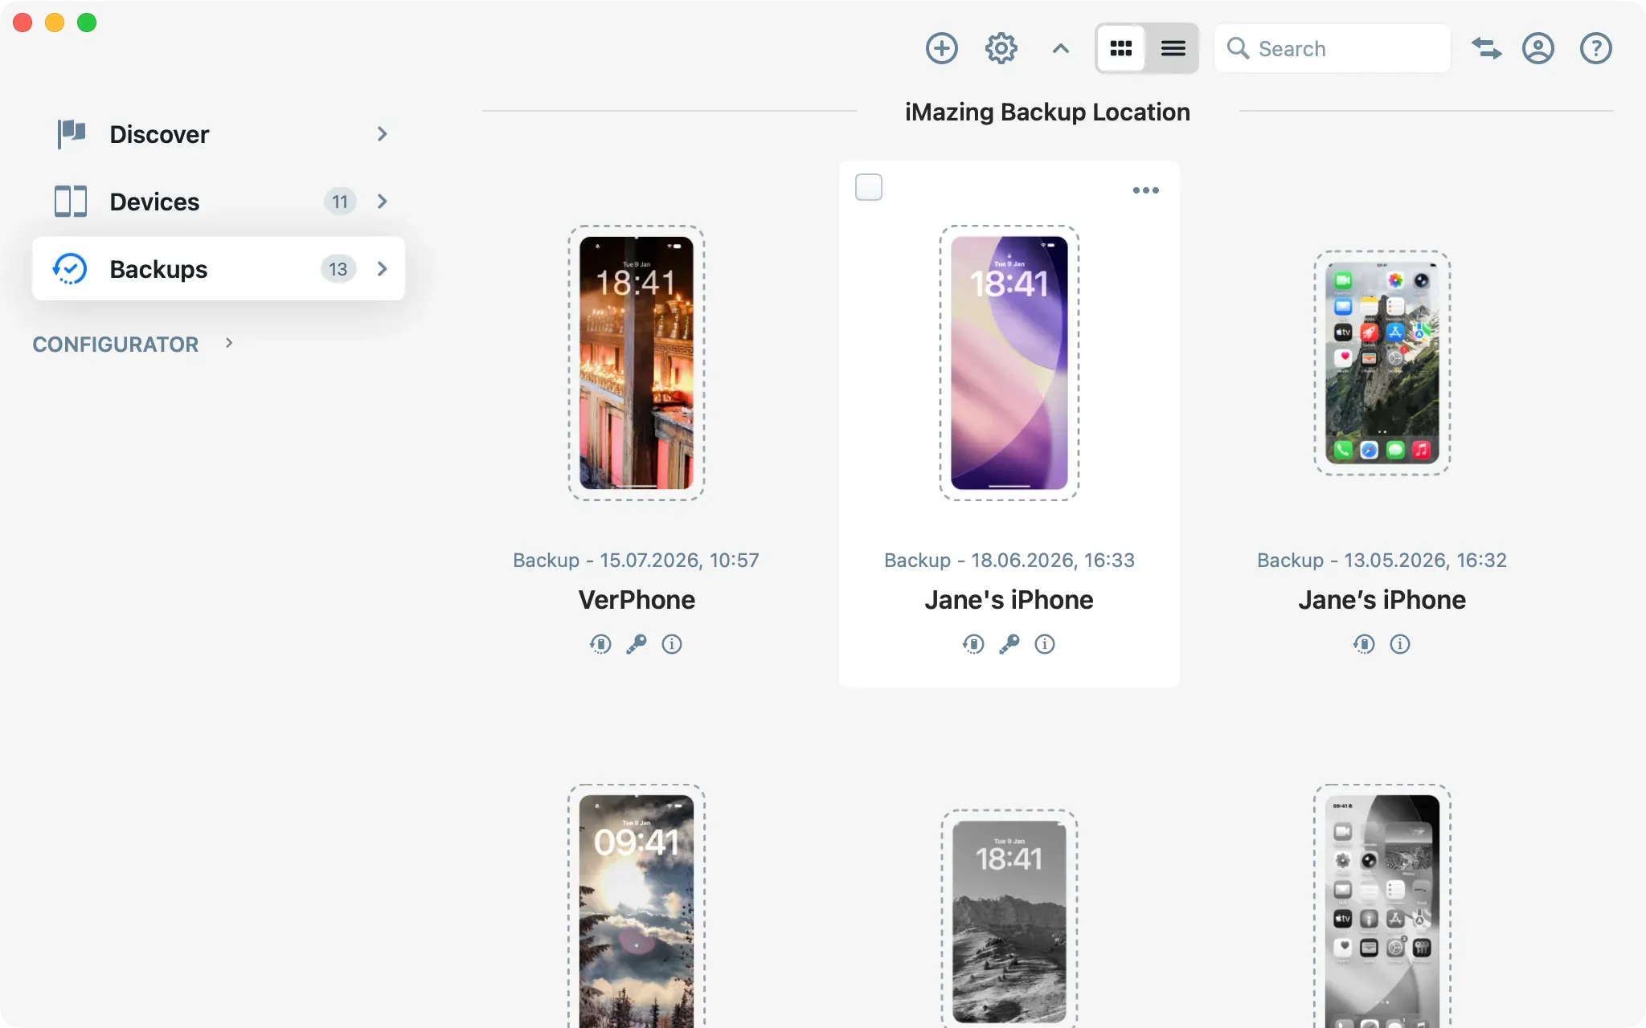Click restore icon under Jane's iPhone 18.06.2026
This screenshot has width=1646, height=1028.
coord(973,644)
